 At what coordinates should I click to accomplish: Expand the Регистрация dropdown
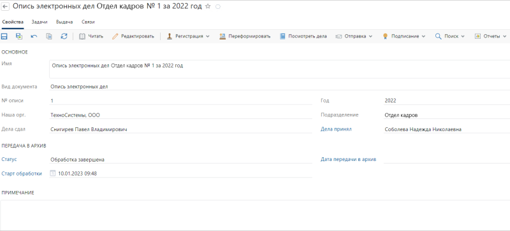[x=188, y=36]
